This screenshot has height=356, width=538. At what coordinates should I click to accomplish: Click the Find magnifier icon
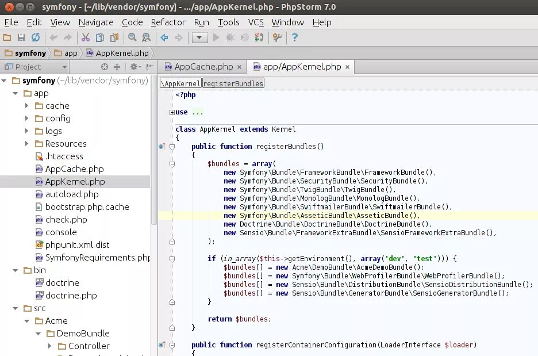[132, 37]
